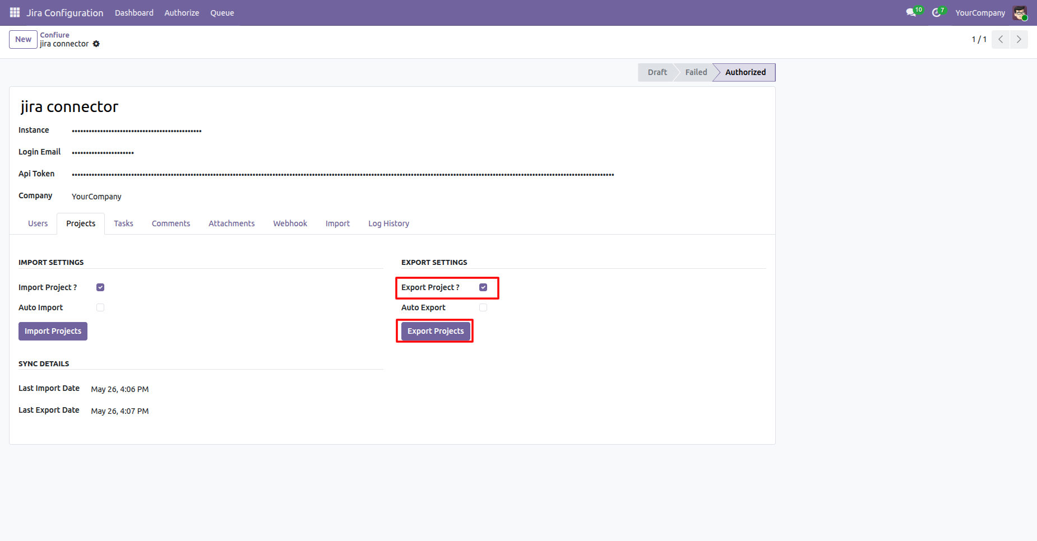The width and height of the screenshot is (1037, 541).
Task: Follow the Confiure breadcrumb link
Action: (x=54, y=35)
